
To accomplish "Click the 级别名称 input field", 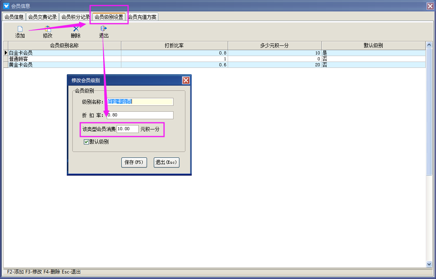I will [x=140, y=102].
